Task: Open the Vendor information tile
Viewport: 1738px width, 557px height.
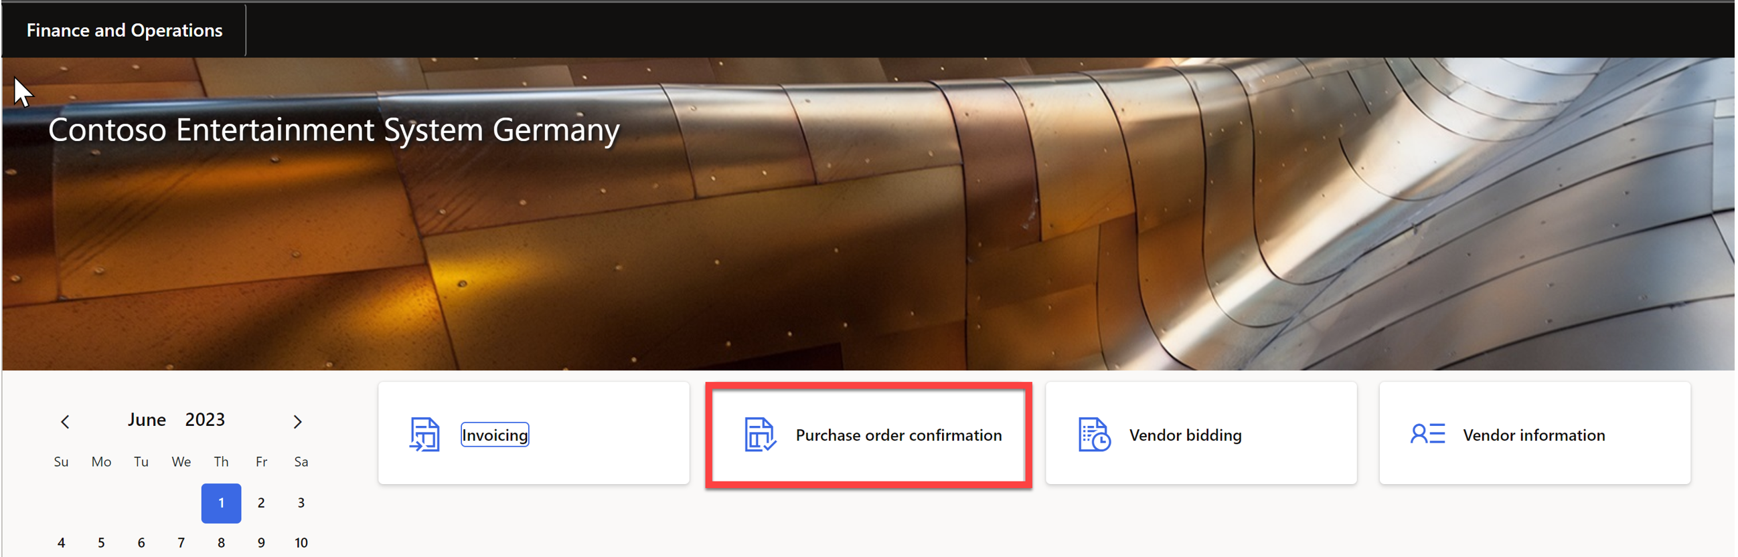Action: 1534,433
